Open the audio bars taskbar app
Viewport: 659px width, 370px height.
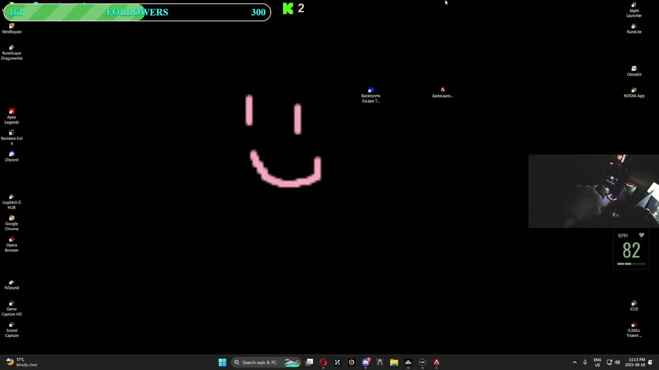408,362
